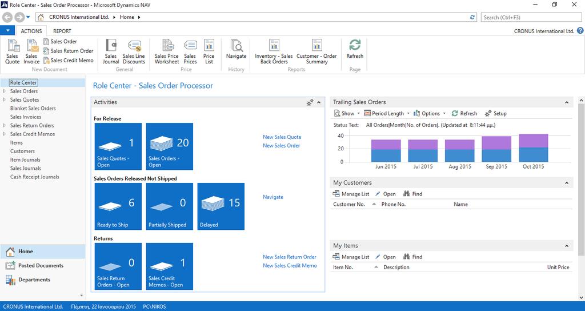Open Price List report icon
This screenshot has height=311, width=585.
pos(209,51)
